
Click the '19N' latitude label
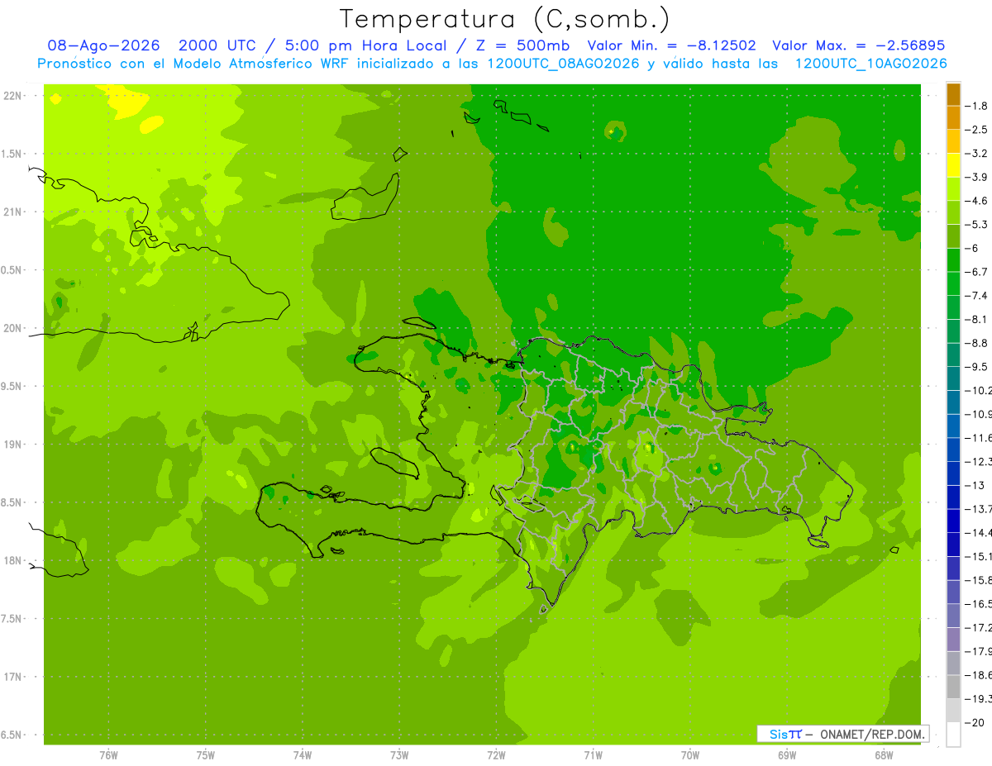point(12,445)
